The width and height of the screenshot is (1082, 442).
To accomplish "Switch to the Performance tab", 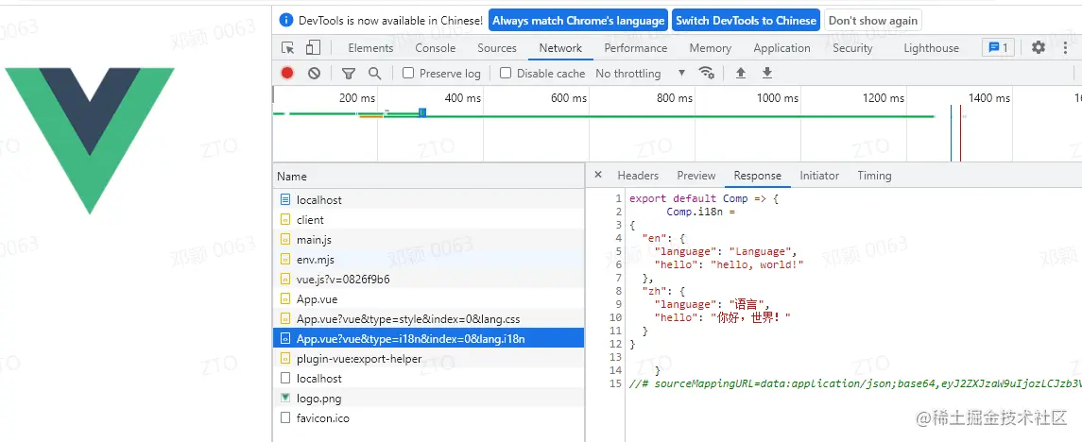I will [636, 48].
